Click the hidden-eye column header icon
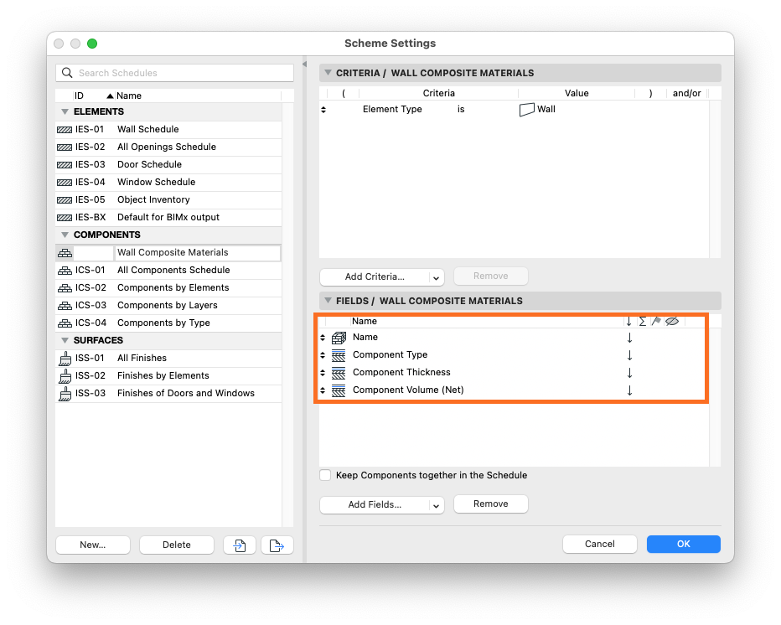 672,321
